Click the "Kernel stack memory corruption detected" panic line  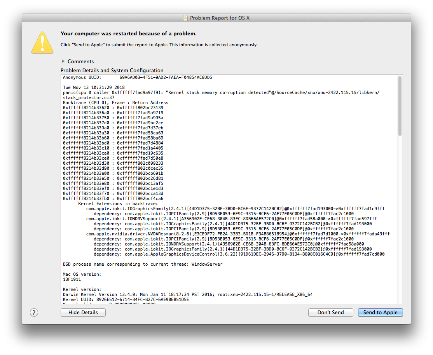pyautogui.click(x=221, y=92)
